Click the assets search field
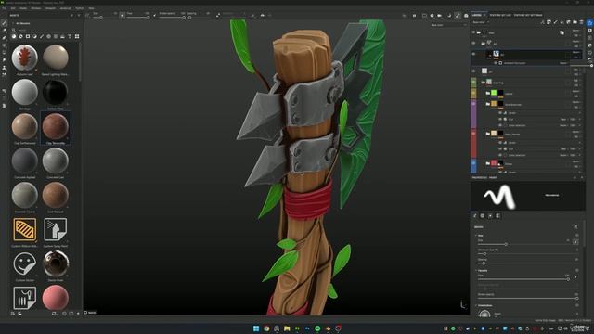This screenshot has height=334, width=594. [x=45, y=30]
